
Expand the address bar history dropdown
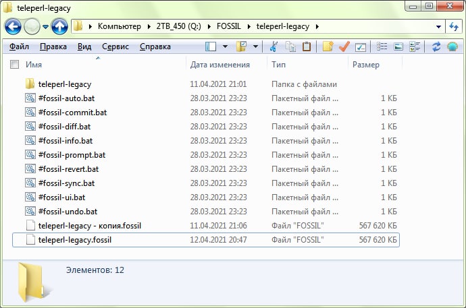pos(438,27)
